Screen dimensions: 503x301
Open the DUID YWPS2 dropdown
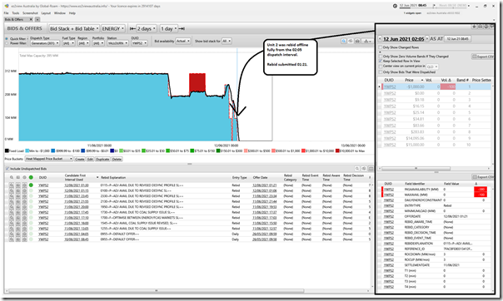(x=139, y=43)
